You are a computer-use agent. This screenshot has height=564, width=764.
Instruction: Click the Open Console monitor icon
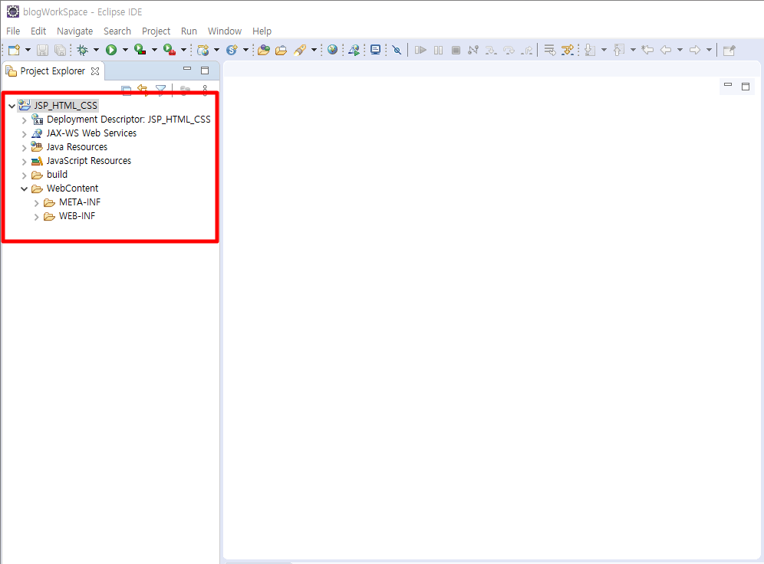(x=375, y=50)
